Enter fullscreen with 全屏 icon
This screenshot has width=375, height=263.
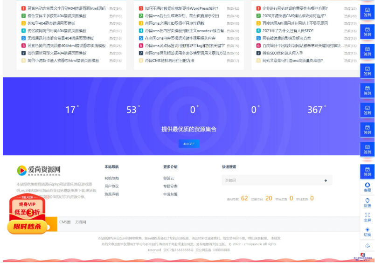(x=367, y=217)
